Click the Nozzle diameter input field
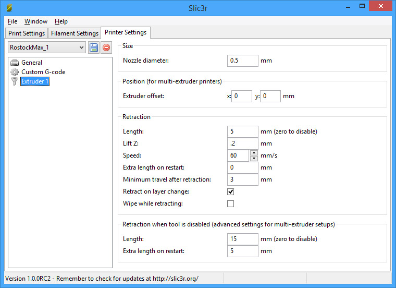This screenshot has height=288, width=396. click(x=243, y=61)
